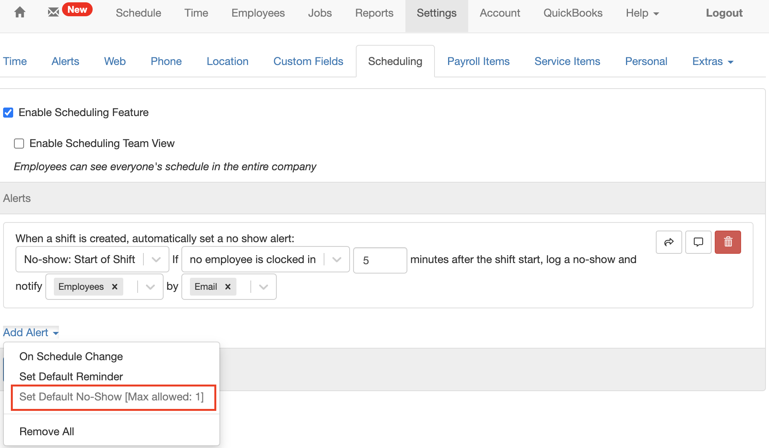Choose Remove All from menu
This screenshot has height=448, width=769.
coord(47,431)
